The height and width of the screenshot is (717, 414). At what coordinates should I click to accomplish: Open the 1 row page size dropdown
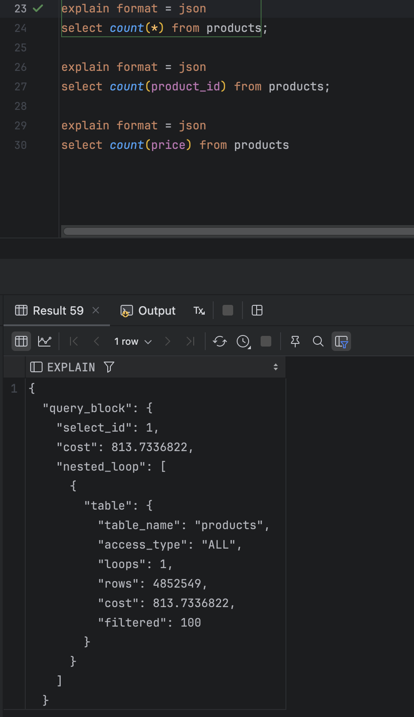coord(133,341)
